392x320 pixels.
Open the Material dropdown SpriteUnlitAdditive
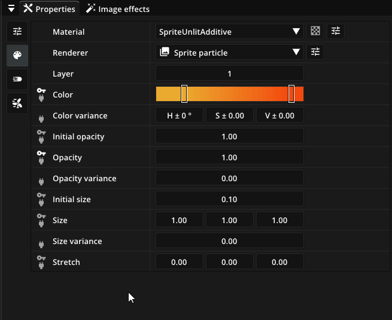(x=229, y=32)
